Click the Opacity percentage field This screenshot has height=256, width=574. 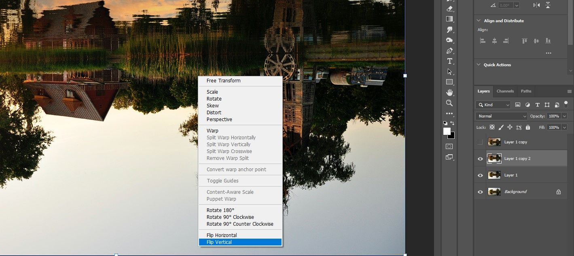pyautogui.click(x=553, y=116)
